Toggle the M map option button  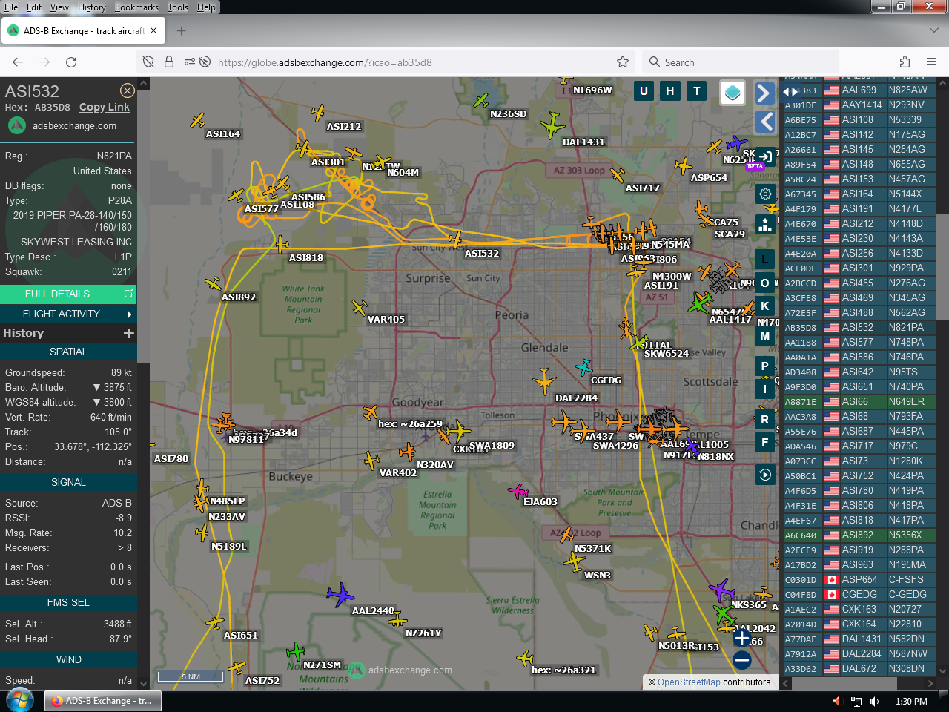[x=765, y=336]
